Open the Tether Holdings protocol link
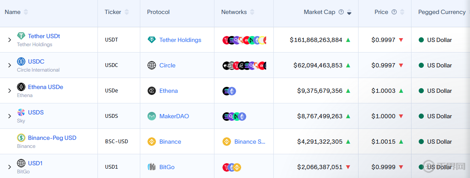 [180, 40]
